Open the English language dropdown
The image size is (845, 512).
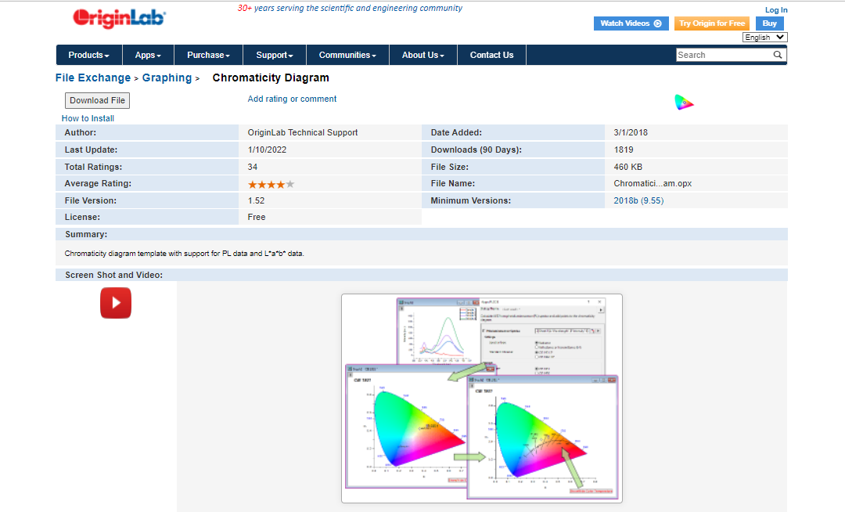[764, 38]
